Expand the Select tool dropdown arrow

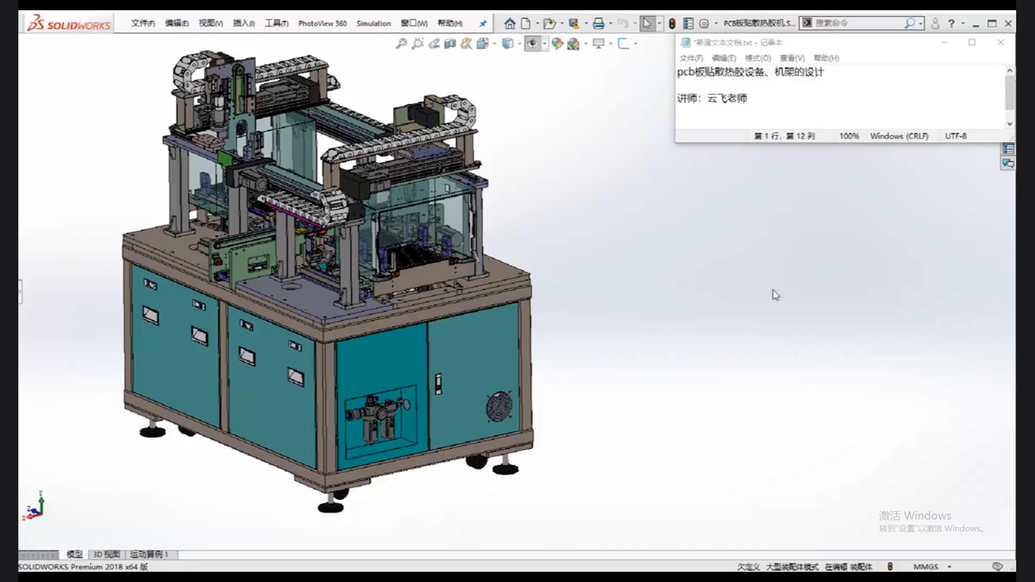point(659,23)
